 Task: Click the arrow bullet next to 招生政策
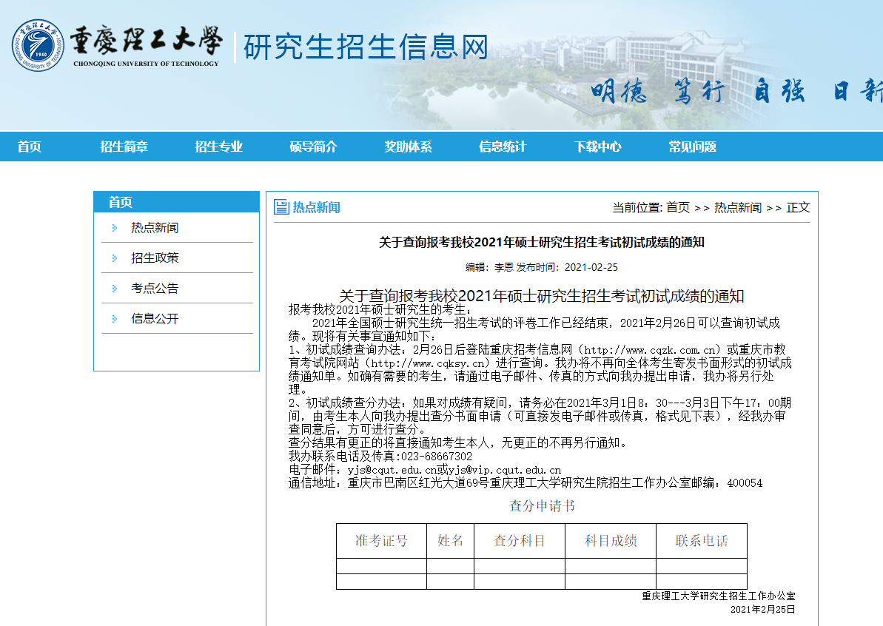coord(114,258)
